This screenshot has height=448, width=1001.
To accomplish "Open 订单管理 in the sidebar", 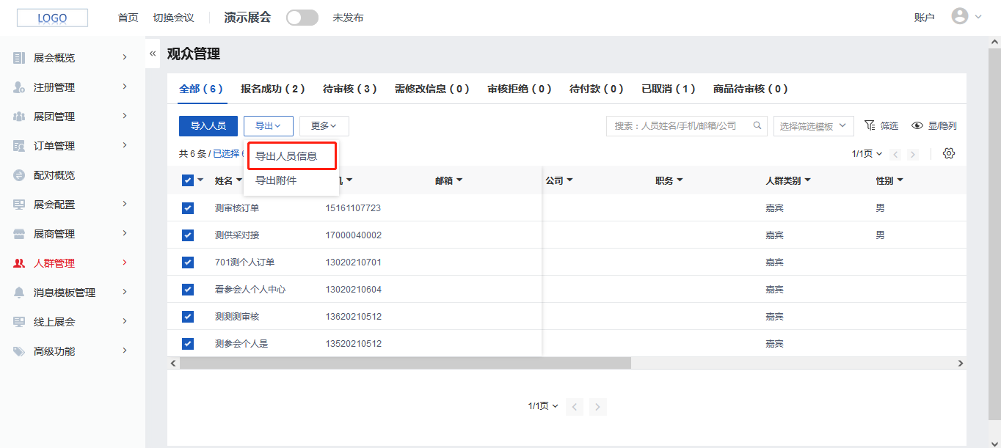I will tap(73, 146).
